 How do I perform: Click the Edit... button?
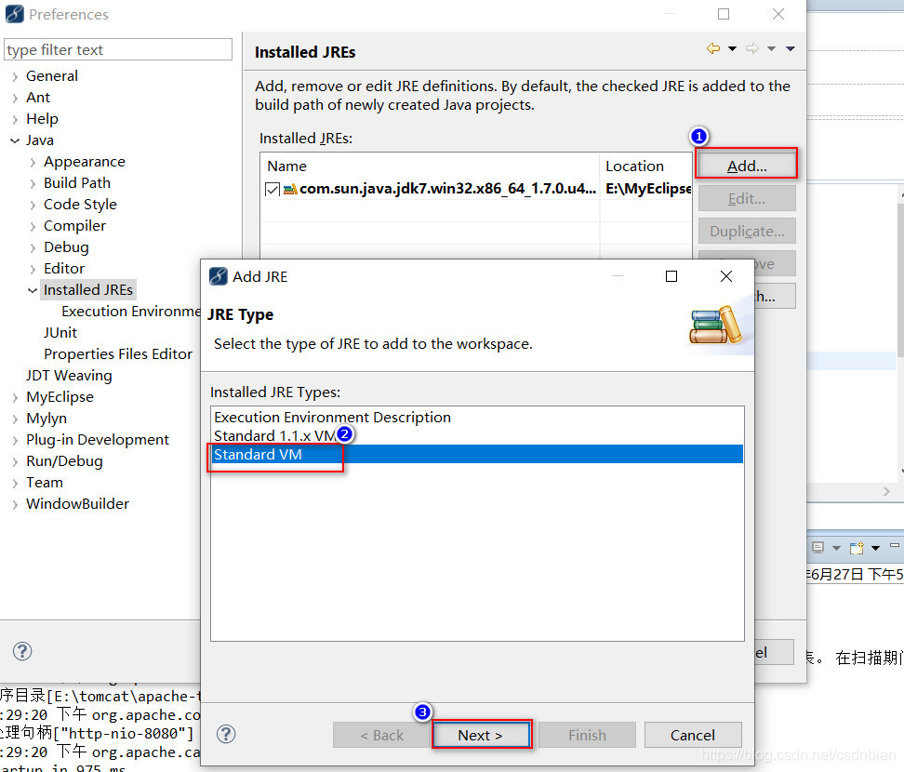click(x=747, y=198)
